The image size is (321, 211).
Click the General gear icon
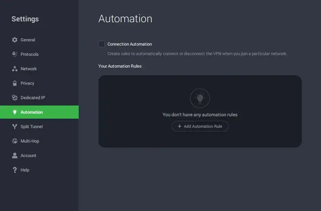click(15, 40)
